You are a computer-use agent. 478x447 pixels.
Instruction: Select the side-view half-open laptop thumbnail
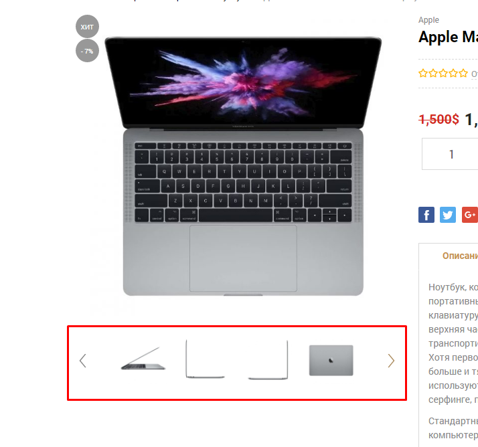click(143, 359)
